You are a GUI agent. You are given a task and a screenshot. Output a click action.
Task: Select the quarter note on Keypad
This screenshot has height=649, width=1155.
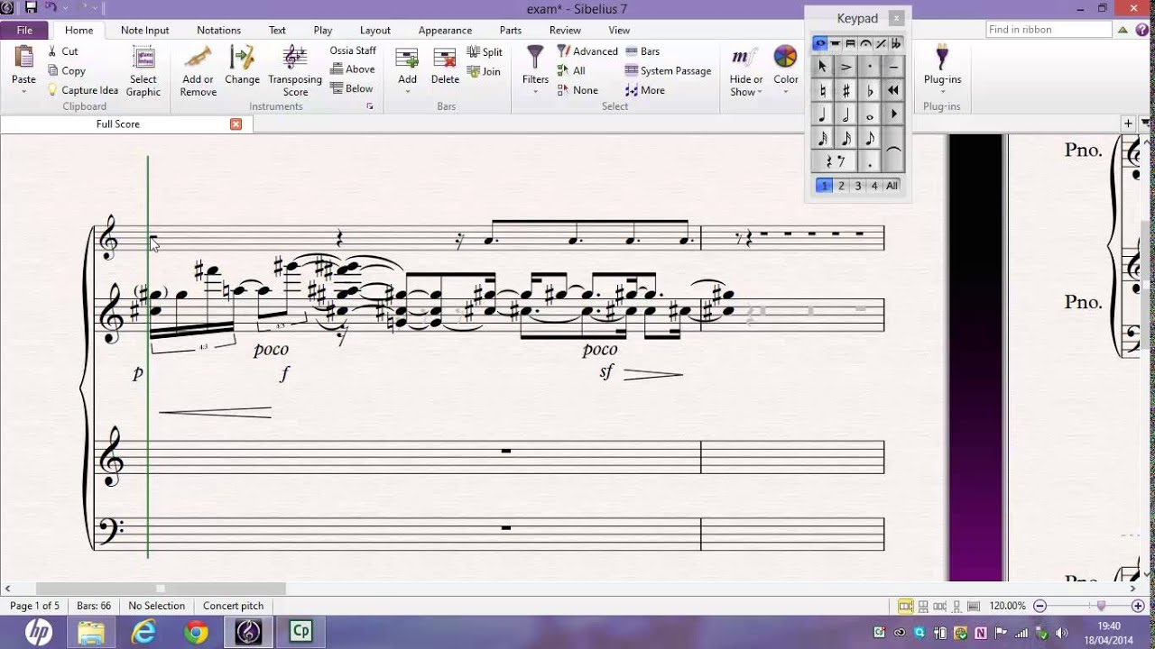823,114
